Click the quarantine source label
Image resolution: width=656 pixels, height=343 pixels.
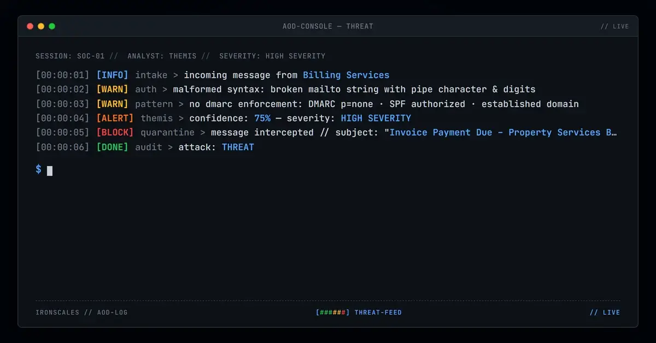point(167,132)
